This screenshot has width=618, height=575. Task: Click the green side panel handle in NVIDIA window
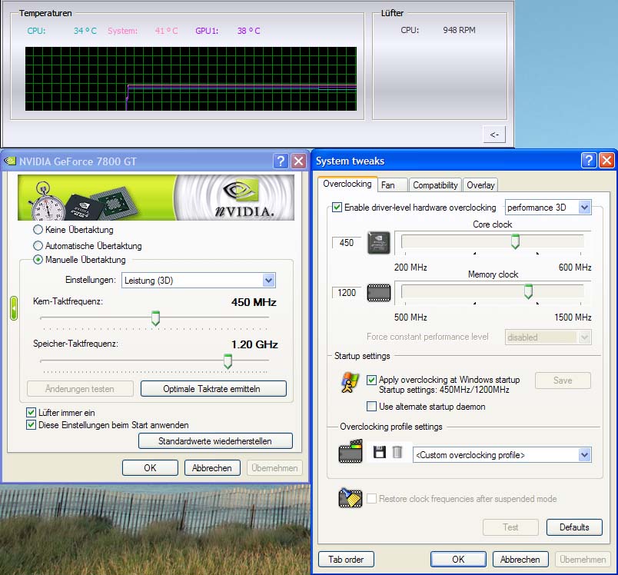[x=14, y=308]
